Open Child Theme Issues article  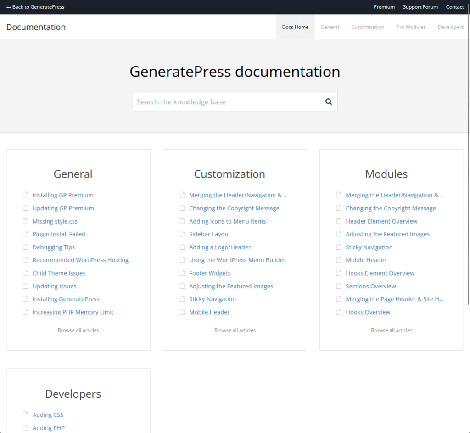pos(59,273)
